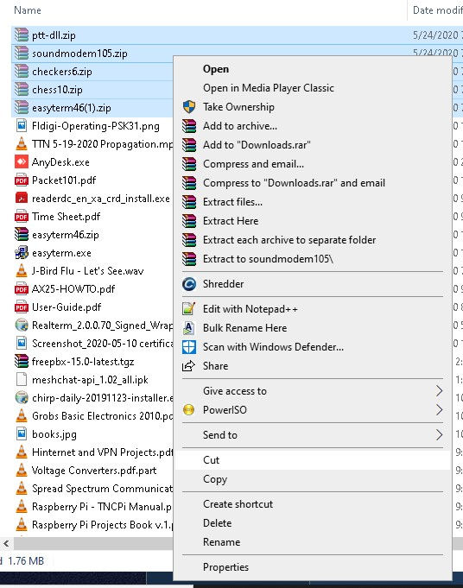Choose Open from the context menu
This screenshot has width=463, height=588.
point(313,69)
